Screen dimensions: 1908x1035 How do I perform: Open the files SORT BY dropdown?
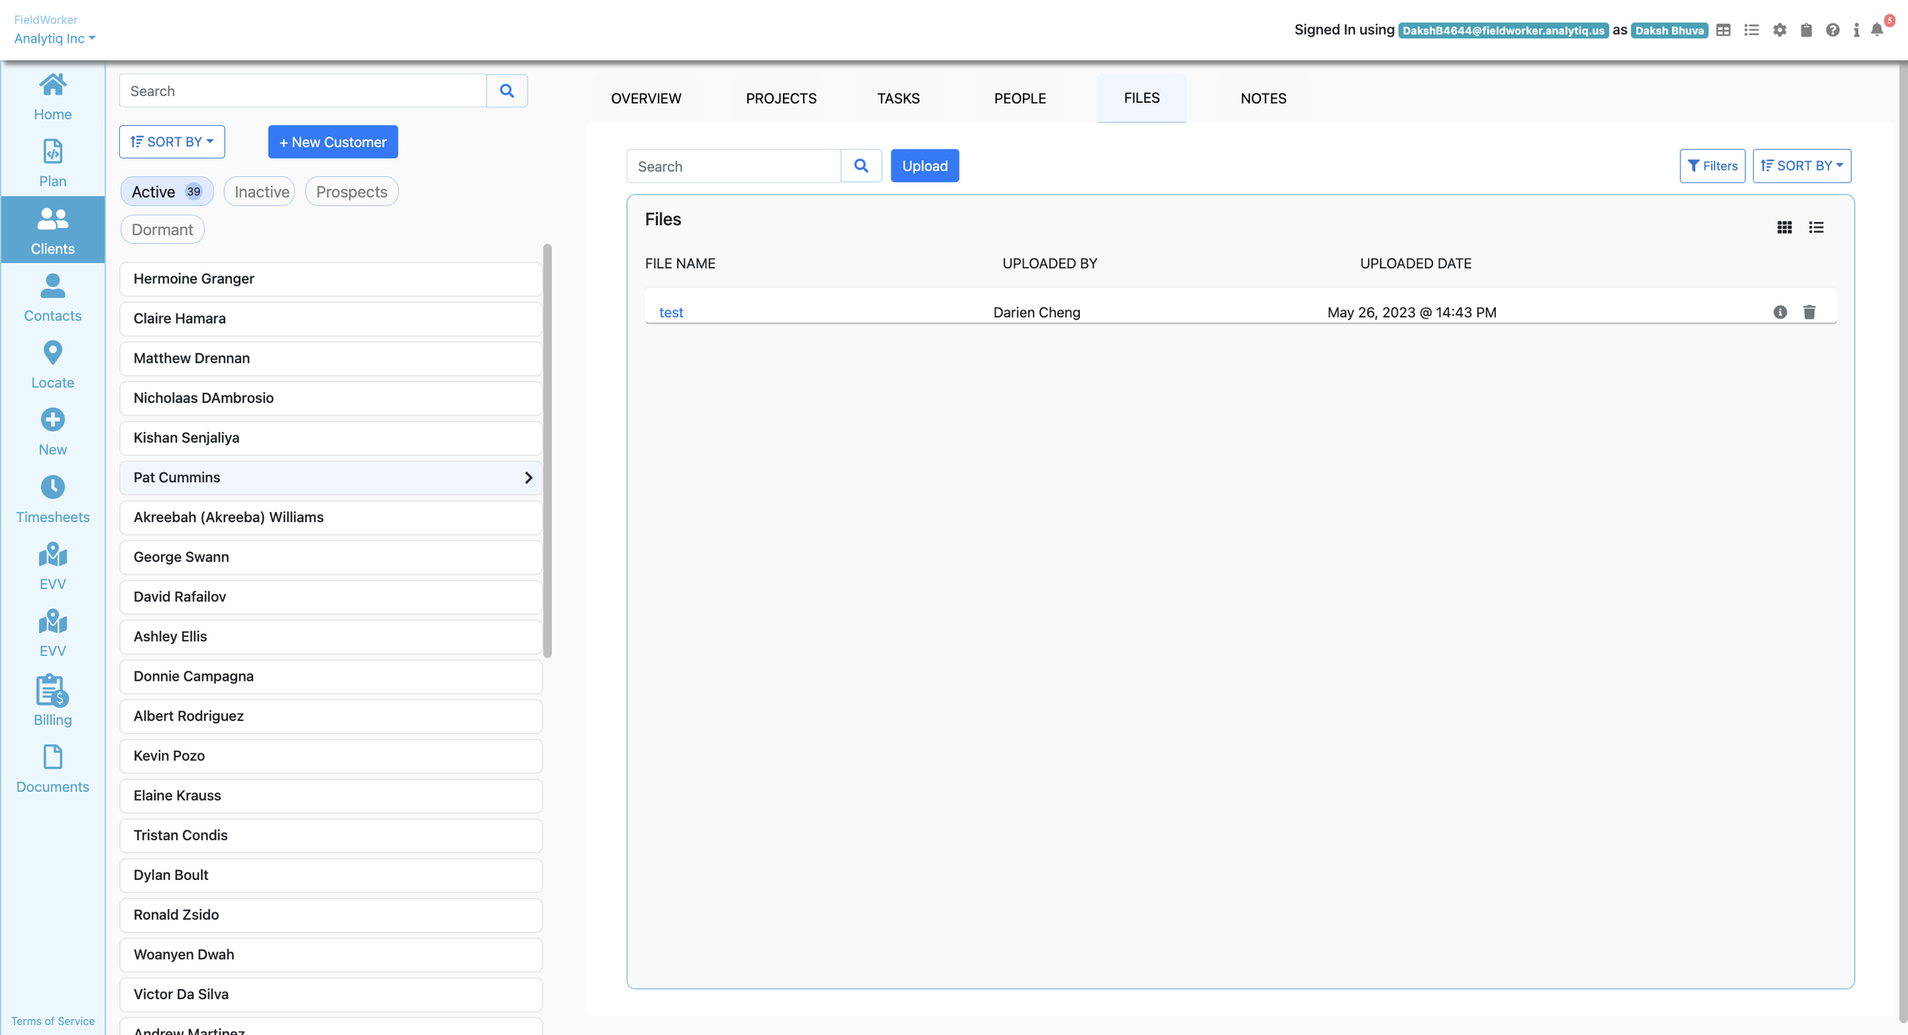pyautogui.click(x=1801, y=166)
